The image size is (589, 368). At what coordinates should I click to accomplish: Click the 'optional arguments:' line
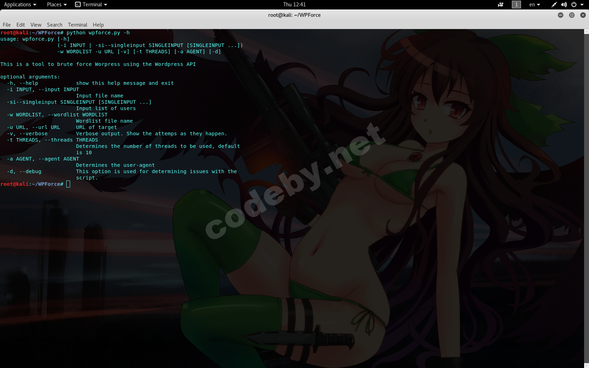pos(30,77)
